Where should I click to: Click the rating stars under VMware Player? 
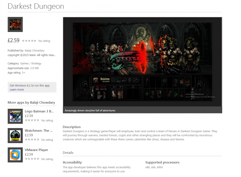click(x=32, y=159)
